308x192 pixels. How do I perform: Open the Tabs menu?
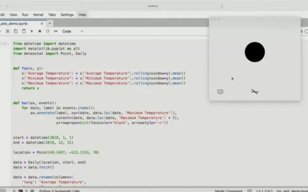[x=52, y=15]
